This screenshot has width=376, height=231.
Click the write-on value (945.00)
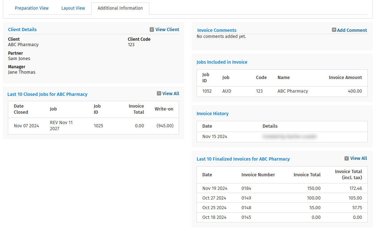[165, 126]
